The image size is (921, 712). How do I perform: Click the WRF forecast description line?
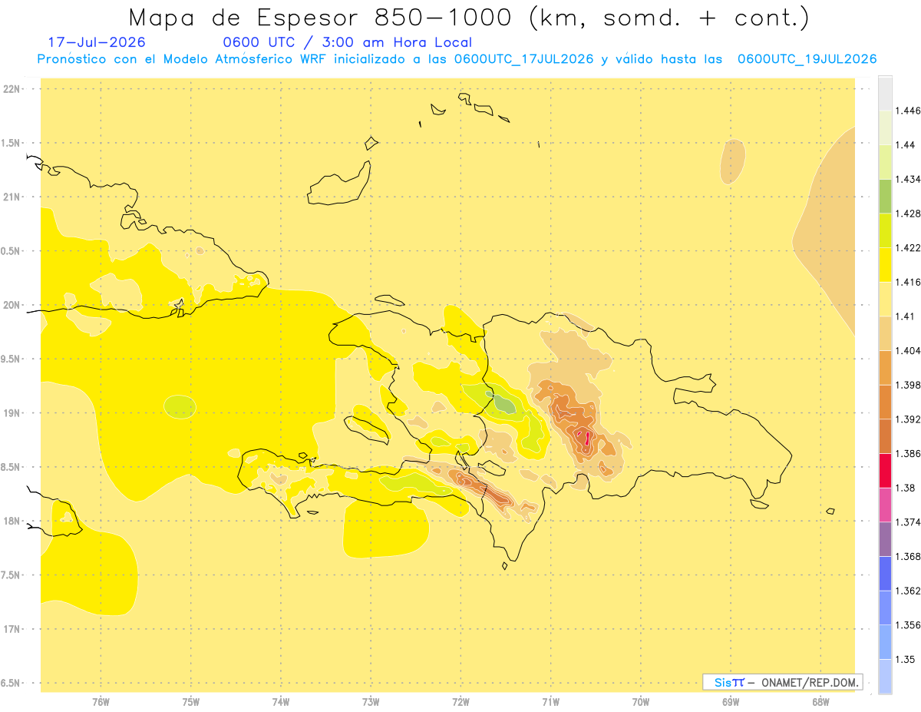457,59
